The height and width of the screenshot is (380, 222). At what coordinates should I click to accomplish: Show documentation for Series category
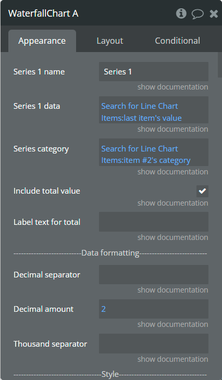click(x=172, y=172)
